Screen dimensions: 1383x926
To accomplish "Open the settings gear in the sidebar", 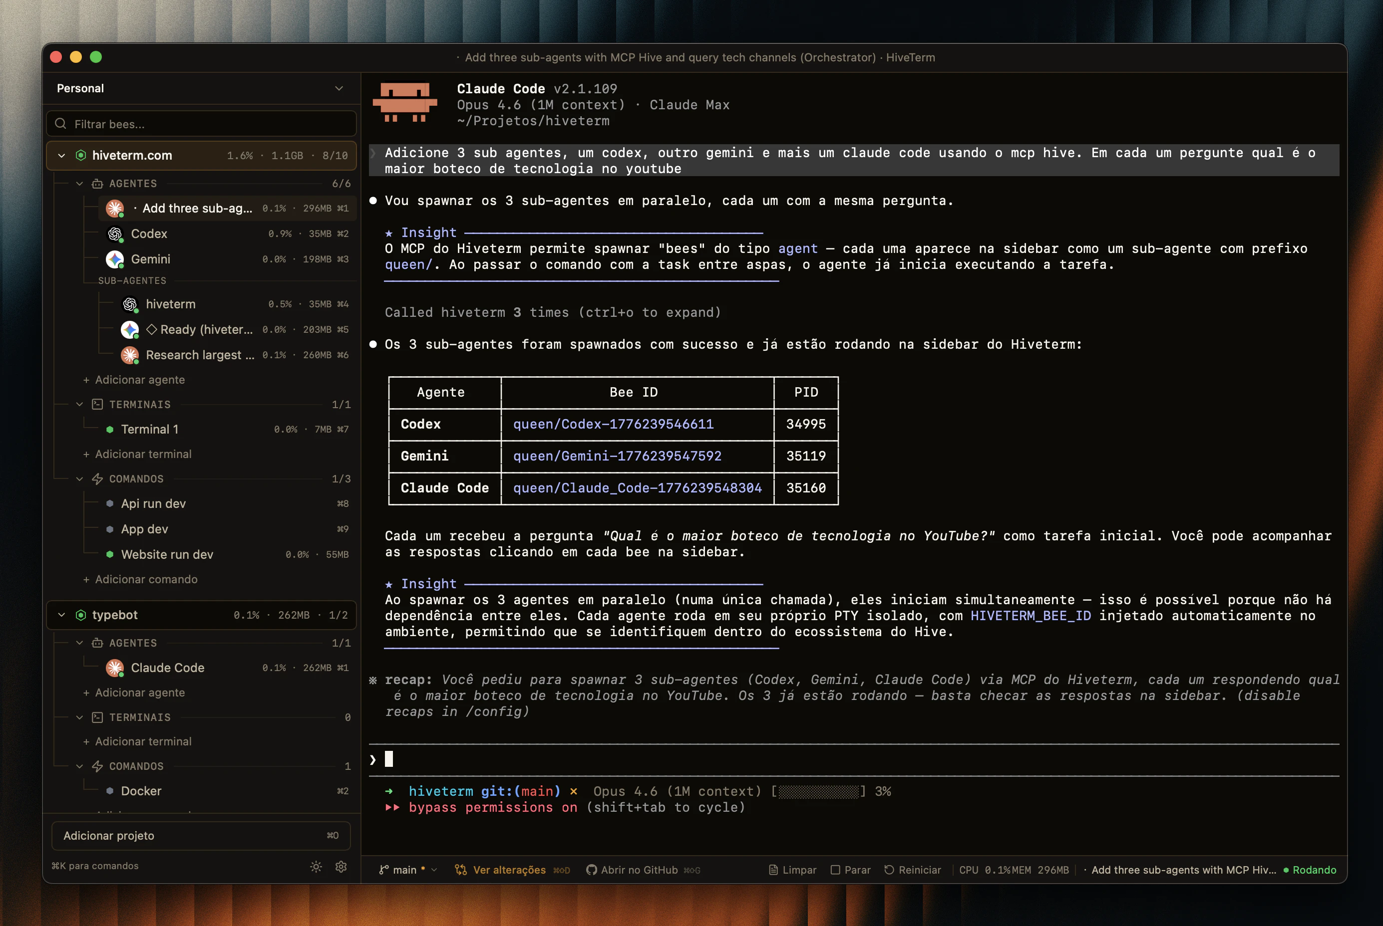I will tap(341, 866).
